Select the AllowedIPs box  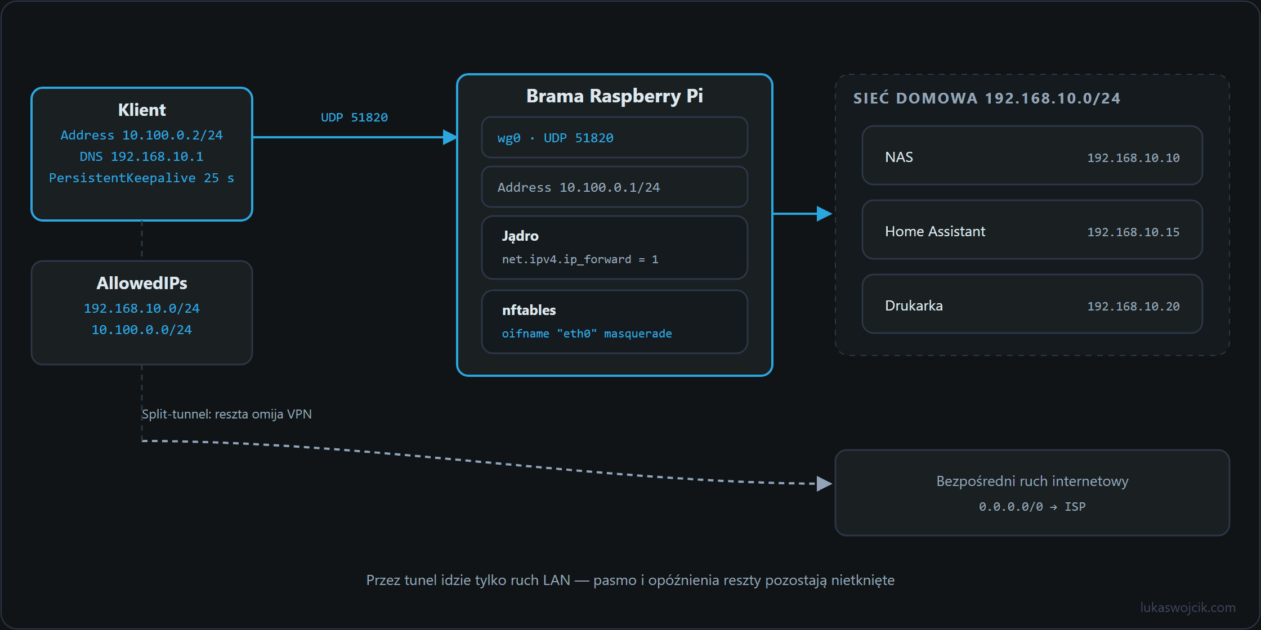142,313
